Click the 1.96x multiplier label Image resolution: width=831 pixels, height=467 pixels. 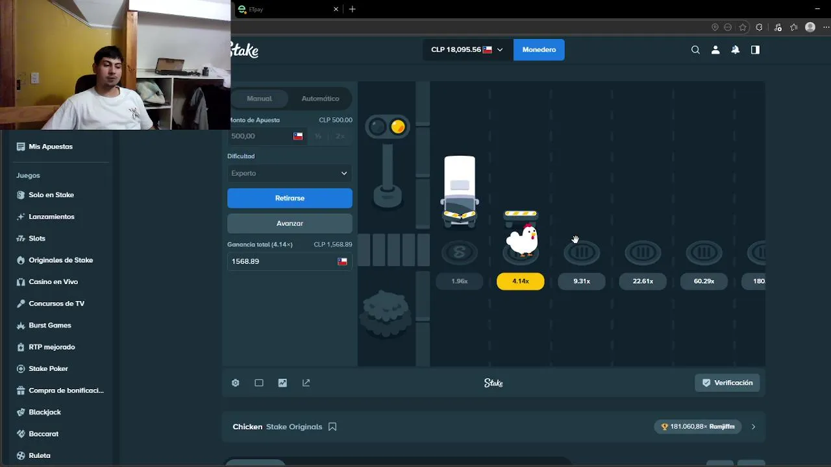tap(460, 281)
